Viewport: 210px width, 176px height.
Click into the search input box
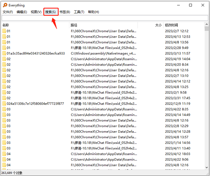(105, 18)
